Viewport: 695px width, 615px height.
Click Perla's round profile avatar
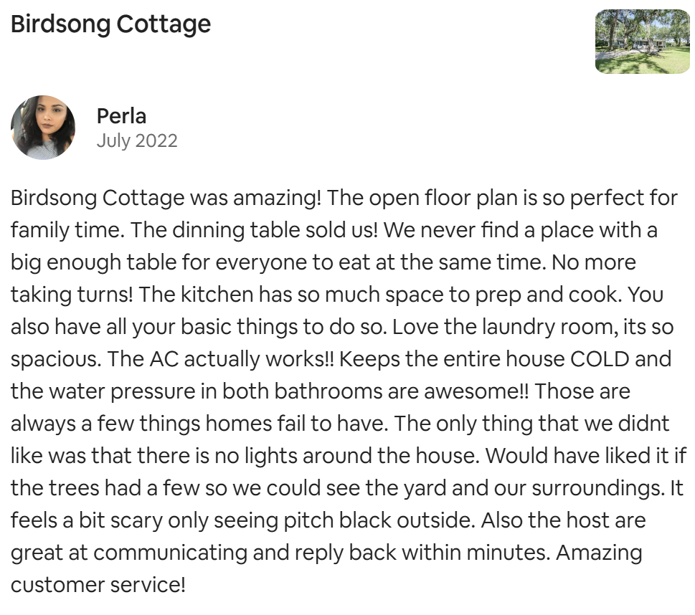(x=43, y=128)
